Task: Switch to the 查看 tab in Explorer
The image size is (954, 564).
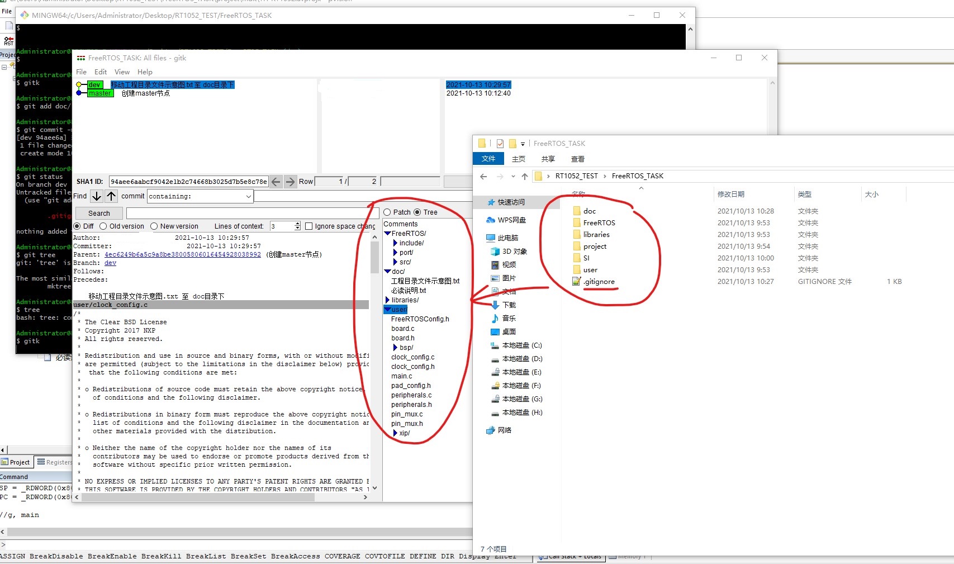Action: pyautogui.click(x=578, y=159)
